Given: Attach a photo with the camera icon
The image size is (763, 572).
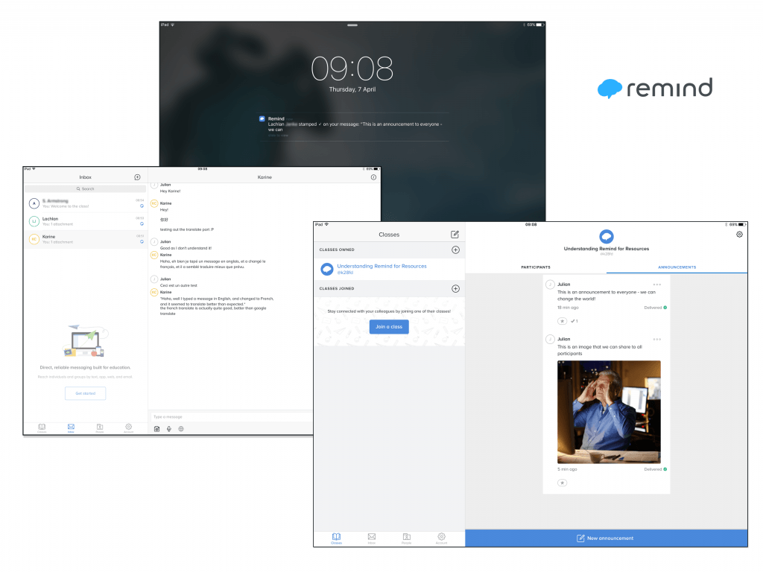Looking at the screenshot, I should 156,428.
